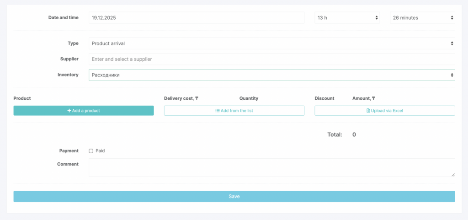Click the list icon in Add from the list
This screenshot has width=468, height=220.
pos(218,111)
